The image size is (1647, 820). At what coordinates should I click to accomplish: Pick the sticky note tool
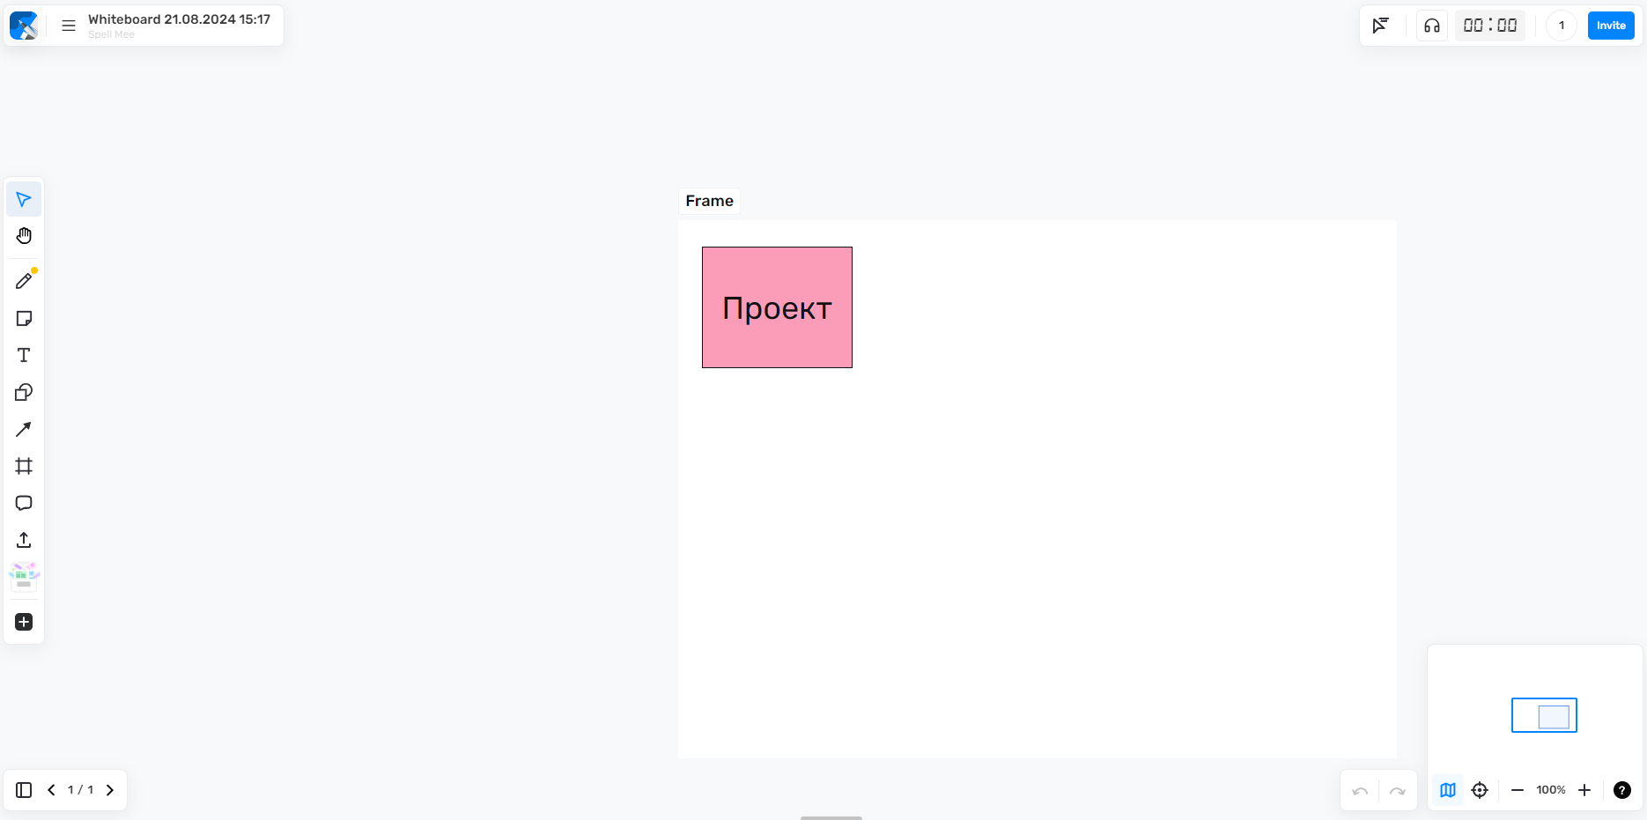pyautogui.click(x=24, y=318)
